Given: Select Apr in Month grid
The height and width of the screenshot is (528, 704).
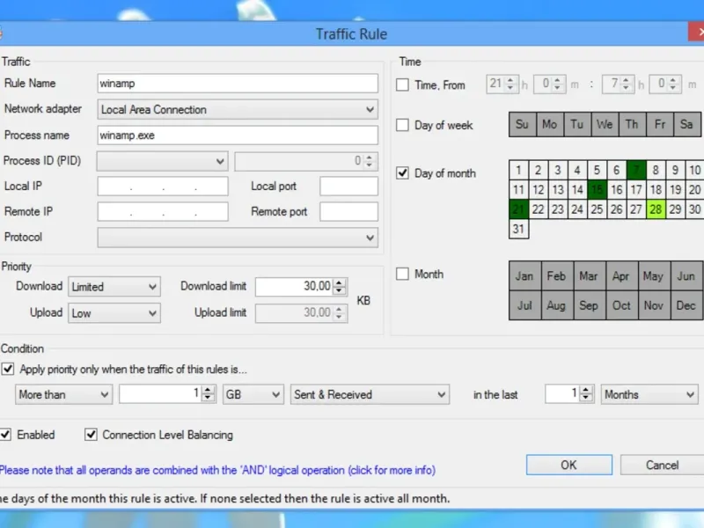Looking at the screenshot, I should point(622,276).
